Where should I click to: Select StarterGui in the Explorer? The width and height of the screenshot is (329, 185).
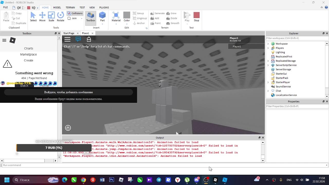tap(281, 74)
